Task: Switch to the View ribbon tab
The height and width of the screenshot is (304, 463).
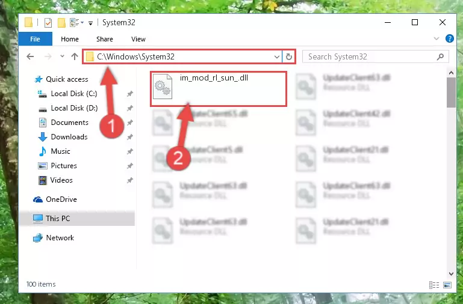Action: click(138, 39)
